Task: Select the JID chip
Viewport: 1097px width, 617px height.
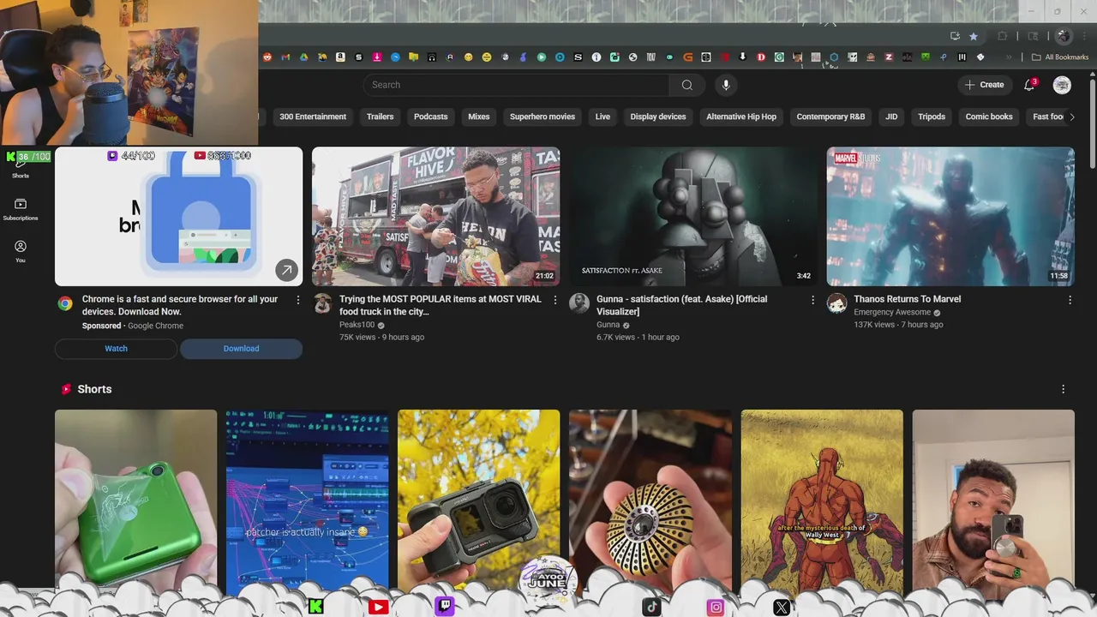Action: [x=891, y=117]
